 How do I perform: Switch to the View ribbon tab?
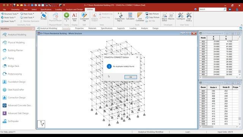(25, 10)
